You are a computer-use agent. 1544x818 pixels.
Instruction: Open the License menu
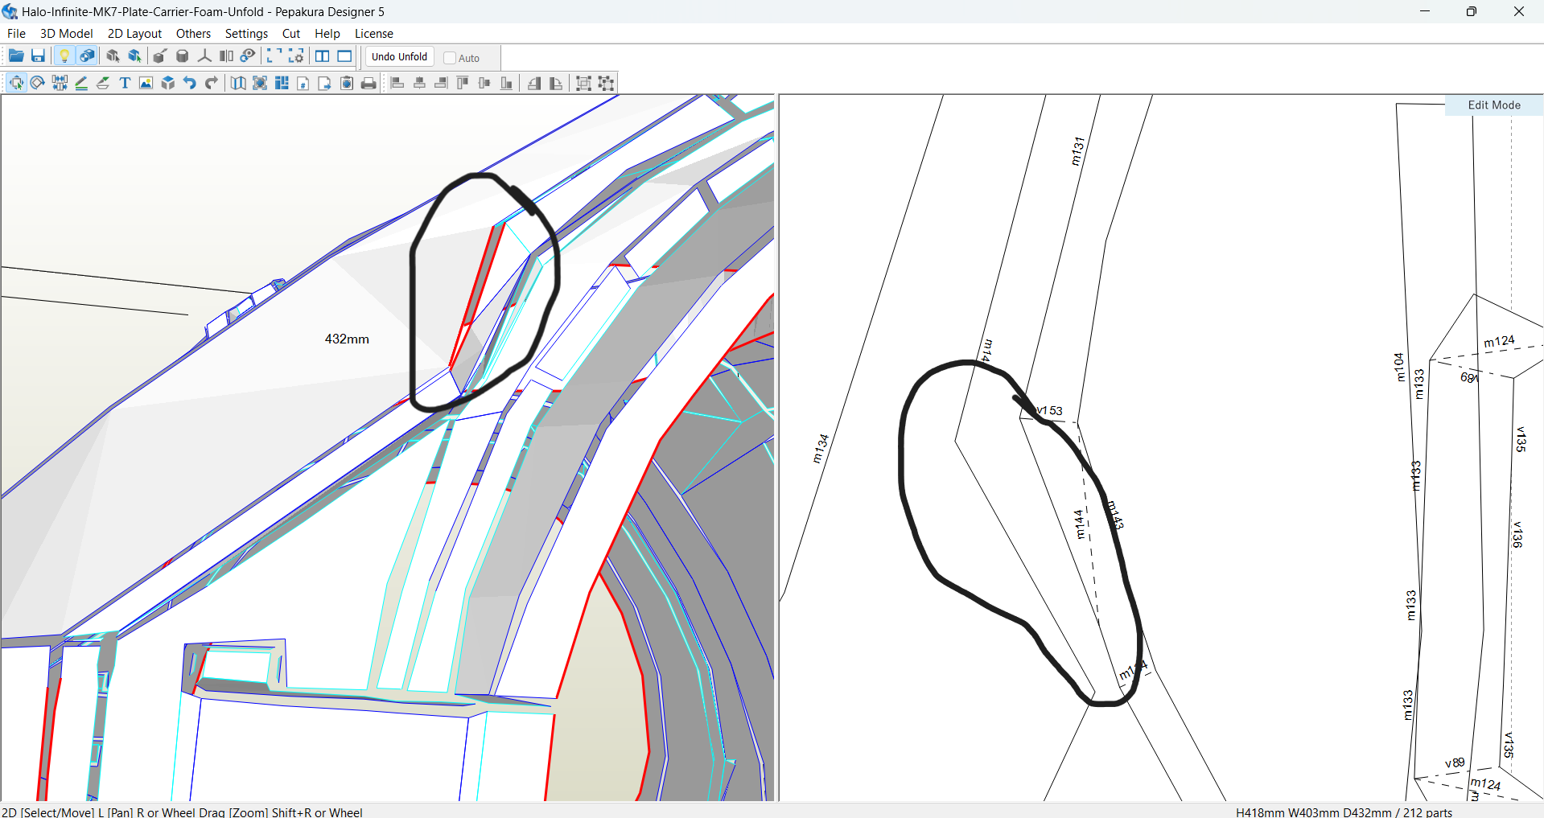pos(374,34)
